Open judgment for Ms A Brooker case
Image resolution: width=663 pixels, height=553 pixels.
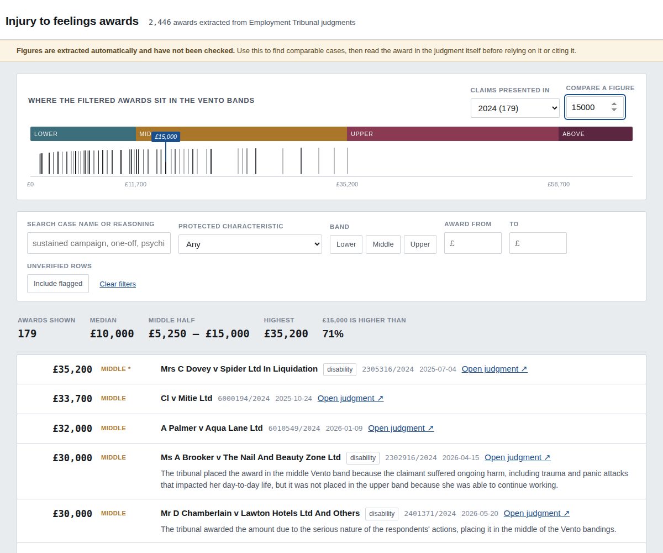518,457
